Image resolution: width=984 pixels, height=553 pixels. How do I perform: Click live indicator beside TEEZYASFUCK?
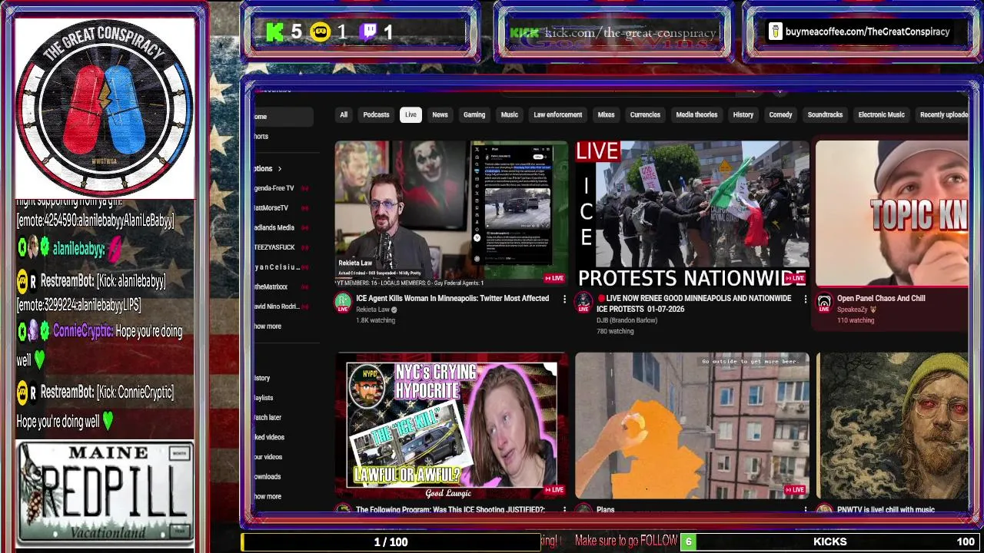304,247
